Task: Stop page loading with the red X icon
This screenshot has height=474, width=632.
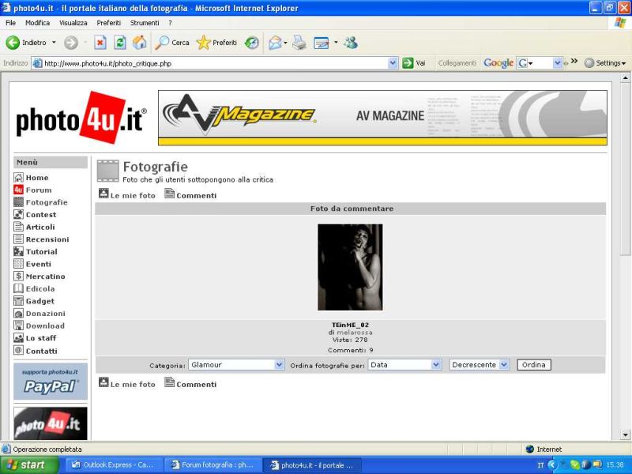Action: 99,43
